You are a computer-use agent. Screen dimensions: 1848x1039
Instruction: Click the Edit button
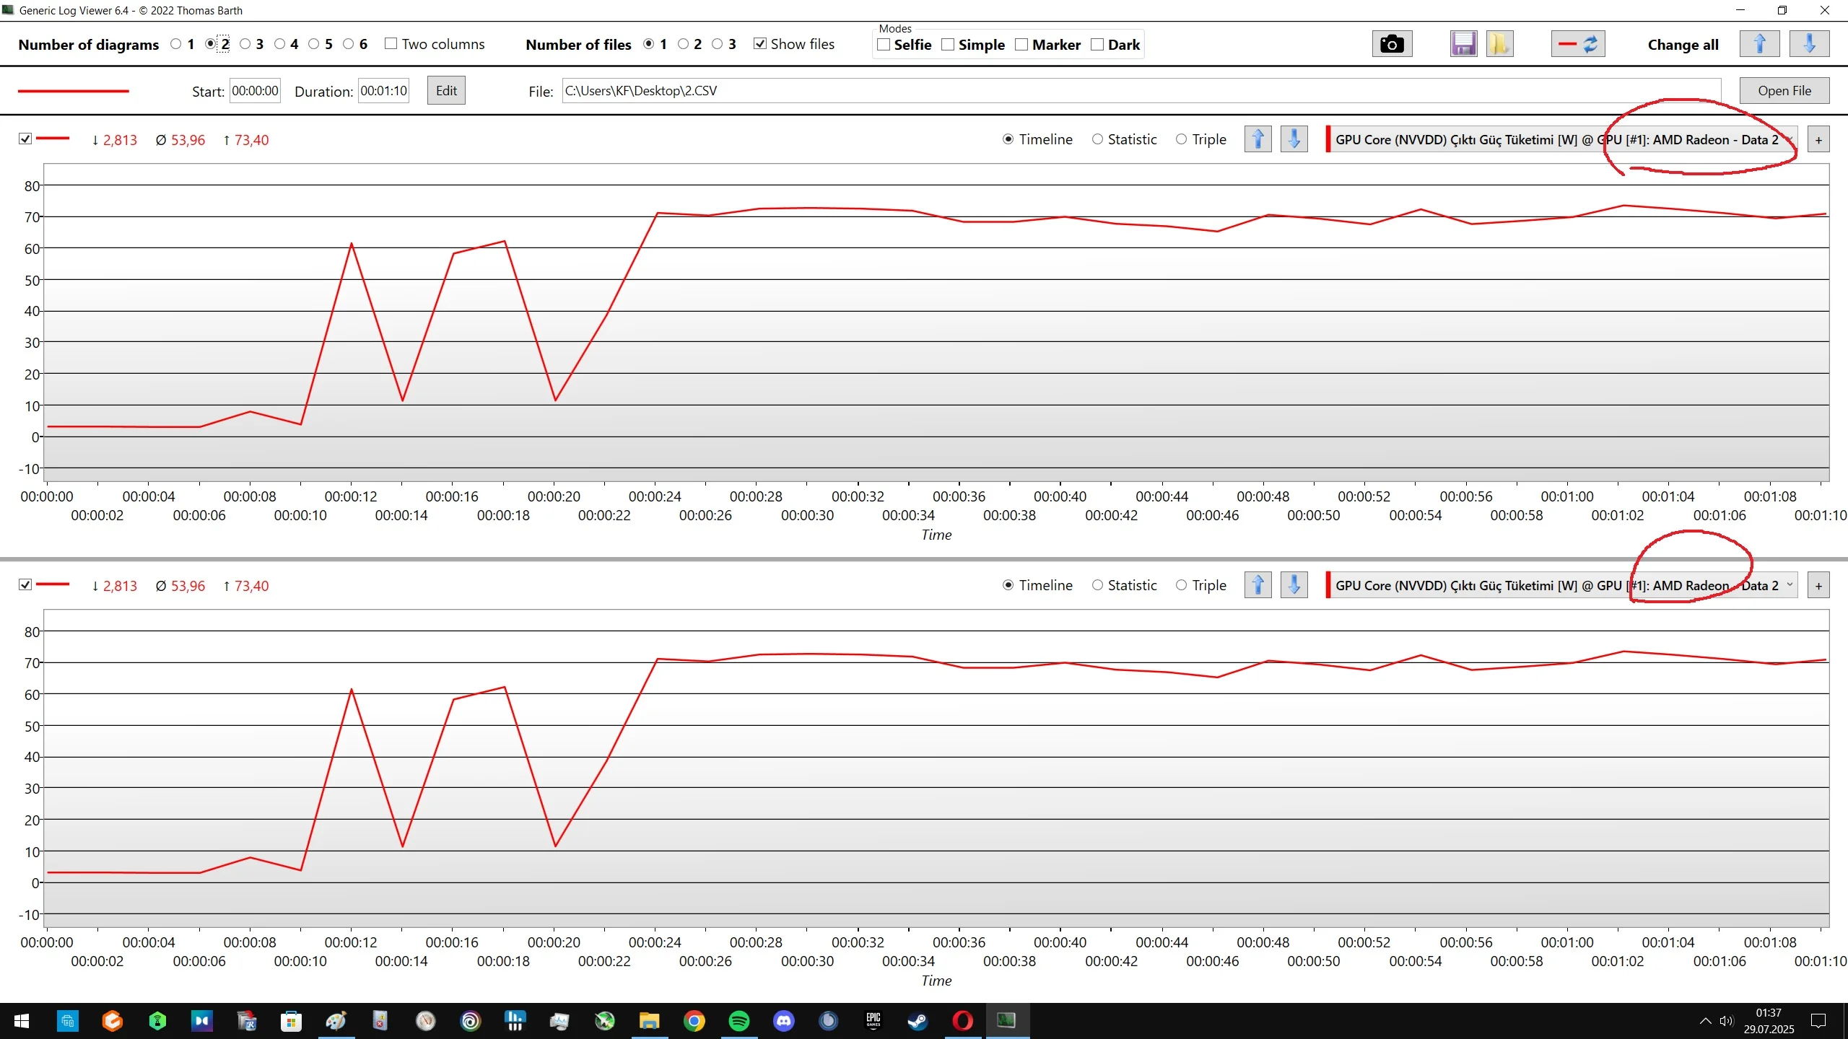coord(445,91)
